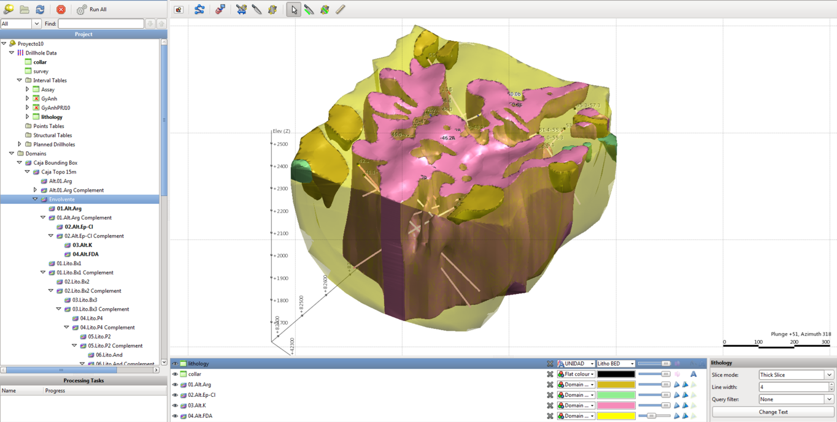Screen dimensions: 837x422
Task: Click the Change Text button
Action: point(773,412)
